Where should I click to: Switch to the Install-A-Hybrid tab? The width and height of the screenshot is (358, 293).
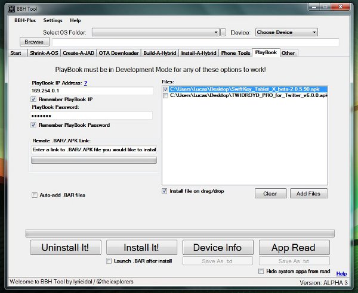[199, 53]
